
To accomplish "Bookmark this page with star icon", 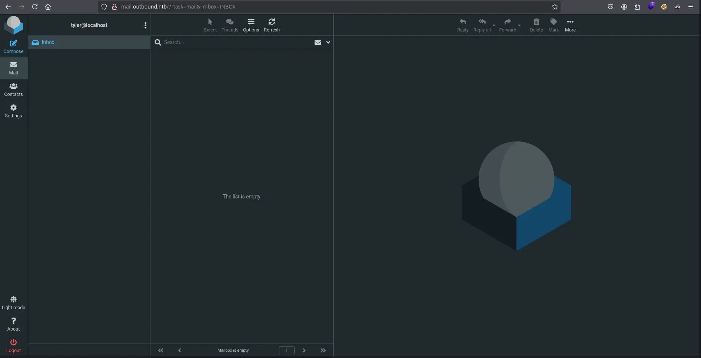I will (554, 7).
